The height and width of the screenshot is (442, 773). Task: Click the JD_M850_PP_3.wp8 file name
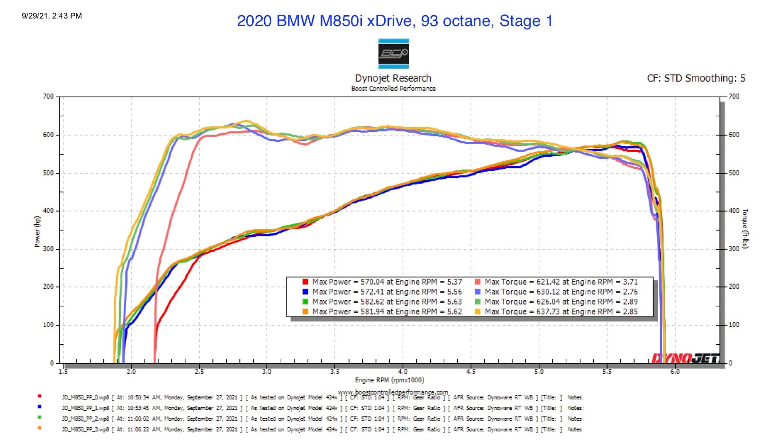pos(85,430)
